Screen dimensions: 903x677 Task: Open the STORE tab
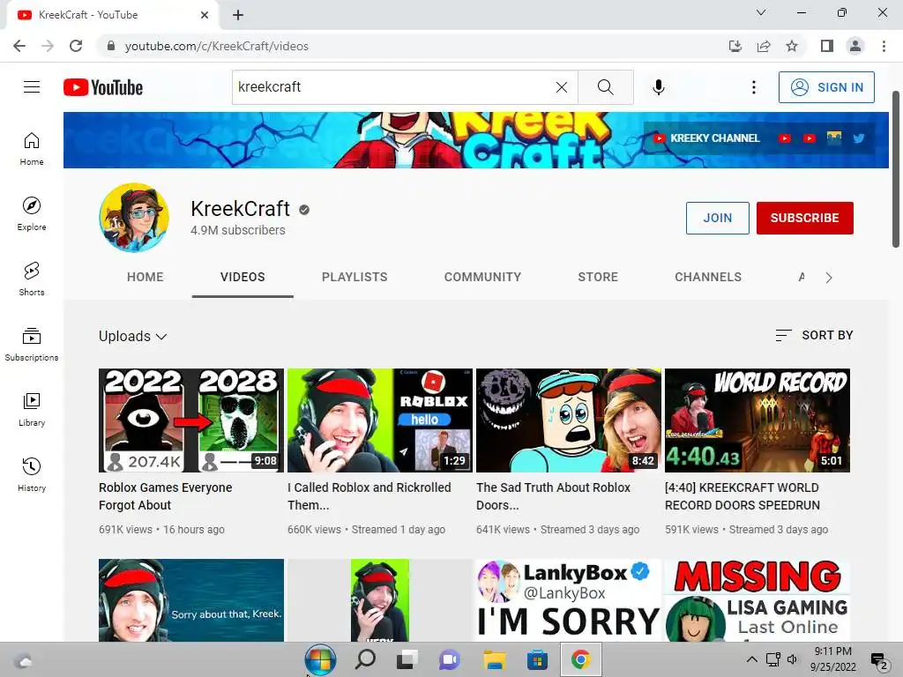pos(598,277)
